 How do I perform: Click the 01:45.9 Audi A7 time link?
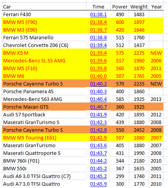(98, 184)
